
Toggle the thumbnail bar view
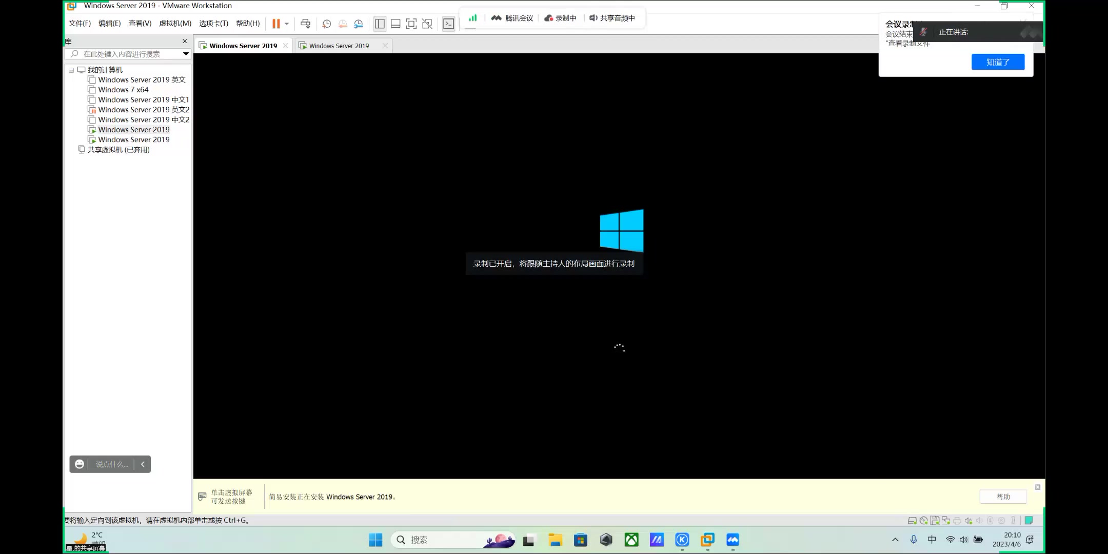tap(395, 24)
